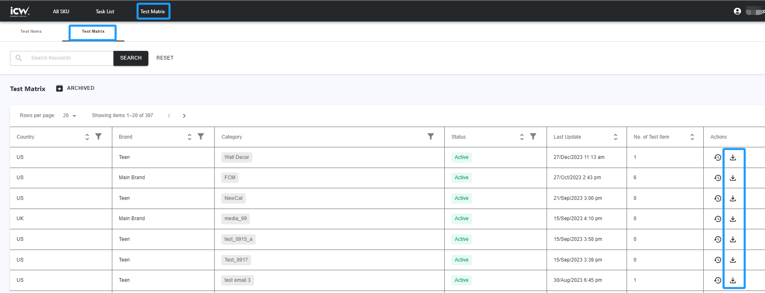Click the SEARCH button
765x293 pixels.
tap(131, 58)
